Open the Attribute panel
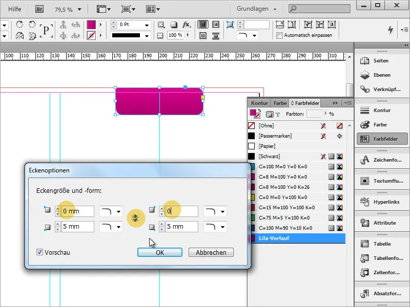 [382, 223]
